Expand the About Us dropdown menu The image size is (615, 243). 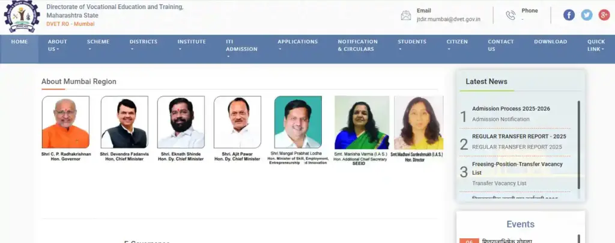tap(58, 45)
